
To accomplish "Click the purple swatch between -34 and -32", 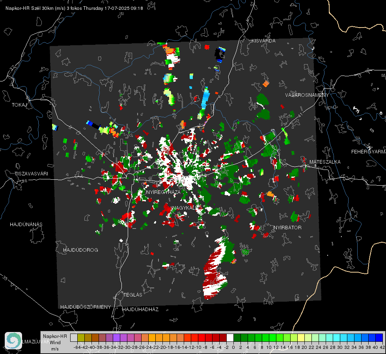I will pos(116,337).
